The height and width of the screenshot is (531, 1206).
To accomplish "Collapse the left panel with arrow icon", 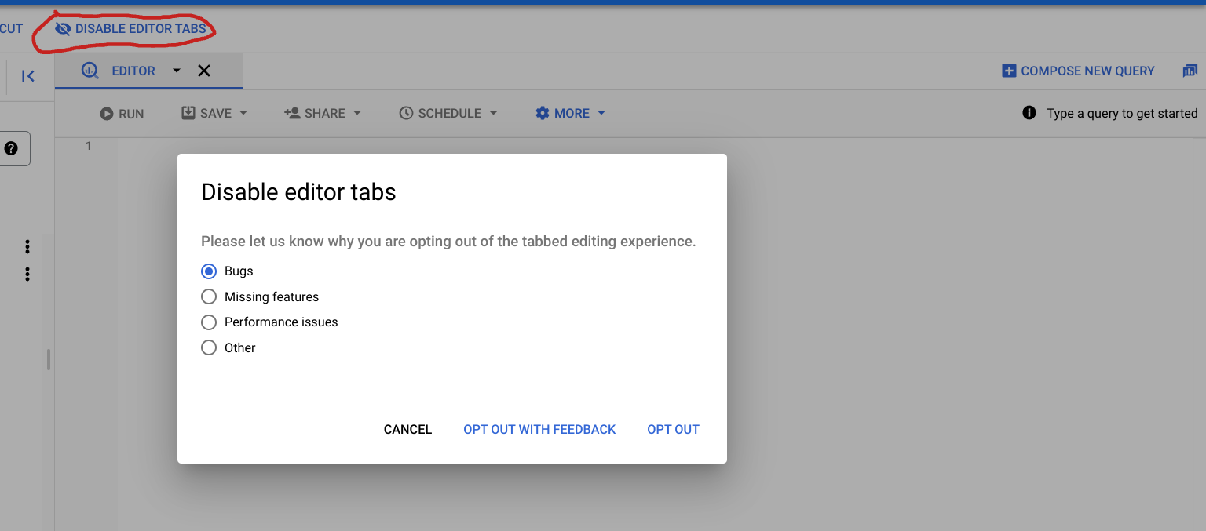I will coord(28,76).
